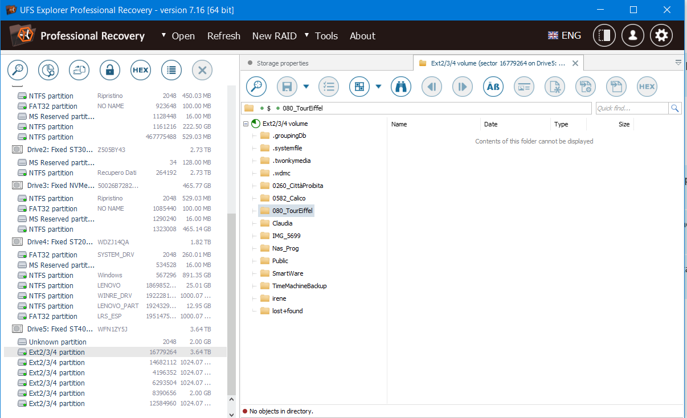Image resolution: width=687 pixels, height=418 pixels.
Task: Click the Type column header
Action: pos(569,124)
